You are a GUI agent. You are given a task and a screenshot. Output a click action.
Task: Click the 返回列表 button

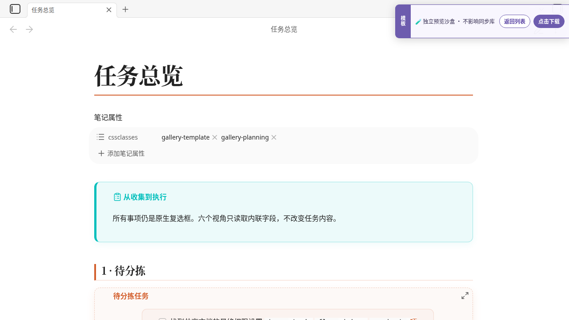coord(515,21)
